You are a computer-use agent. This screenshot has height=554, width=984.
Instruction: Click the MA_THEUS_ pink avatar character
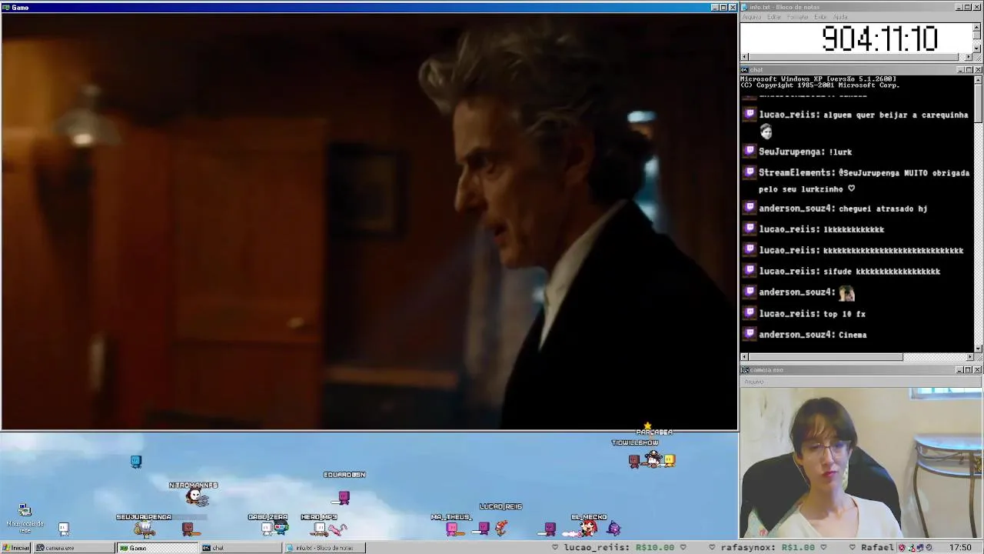coord(452,528)
